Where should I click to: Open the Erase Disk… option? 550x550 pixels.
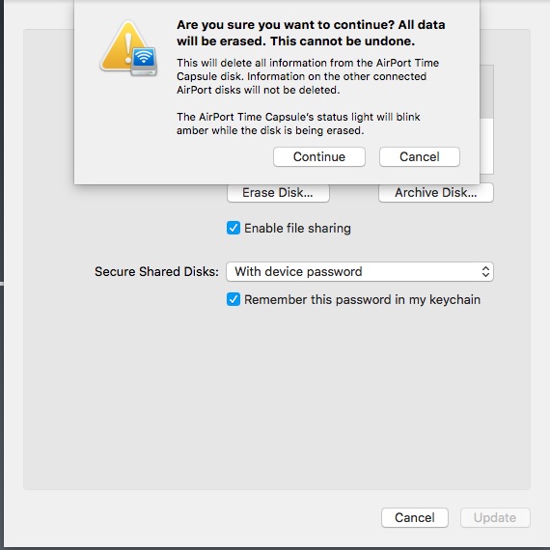tap(278, 193)
